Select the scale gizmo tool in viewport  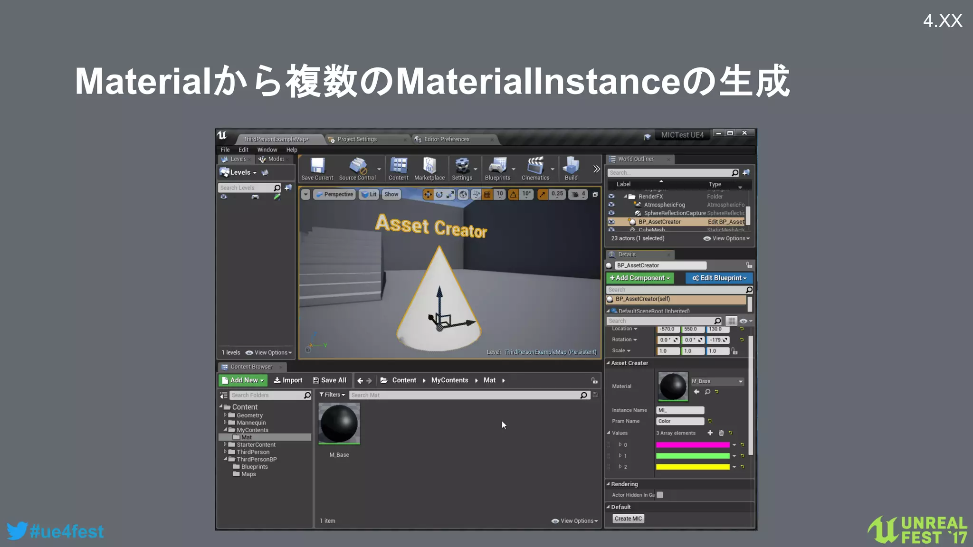(x=450, y=194)
